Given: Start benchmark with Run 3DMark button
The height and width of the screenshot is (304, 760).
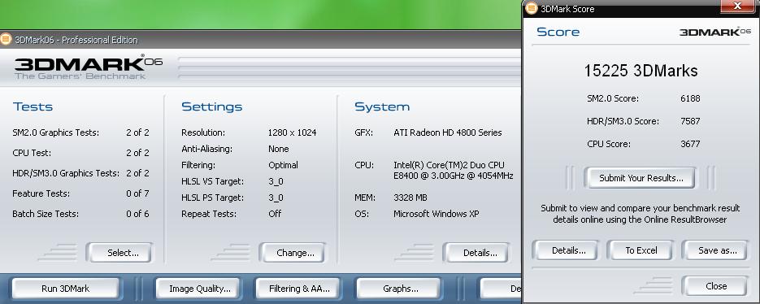Looking at the screenshot, I should tap(66, 289).
